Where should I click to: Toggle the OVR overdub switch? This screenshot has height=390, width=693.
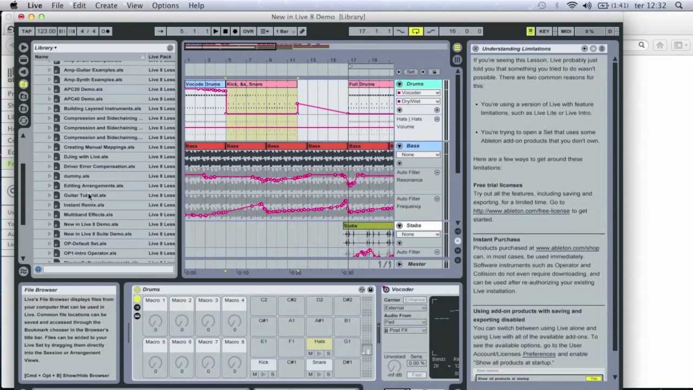(x=248, y=31)
